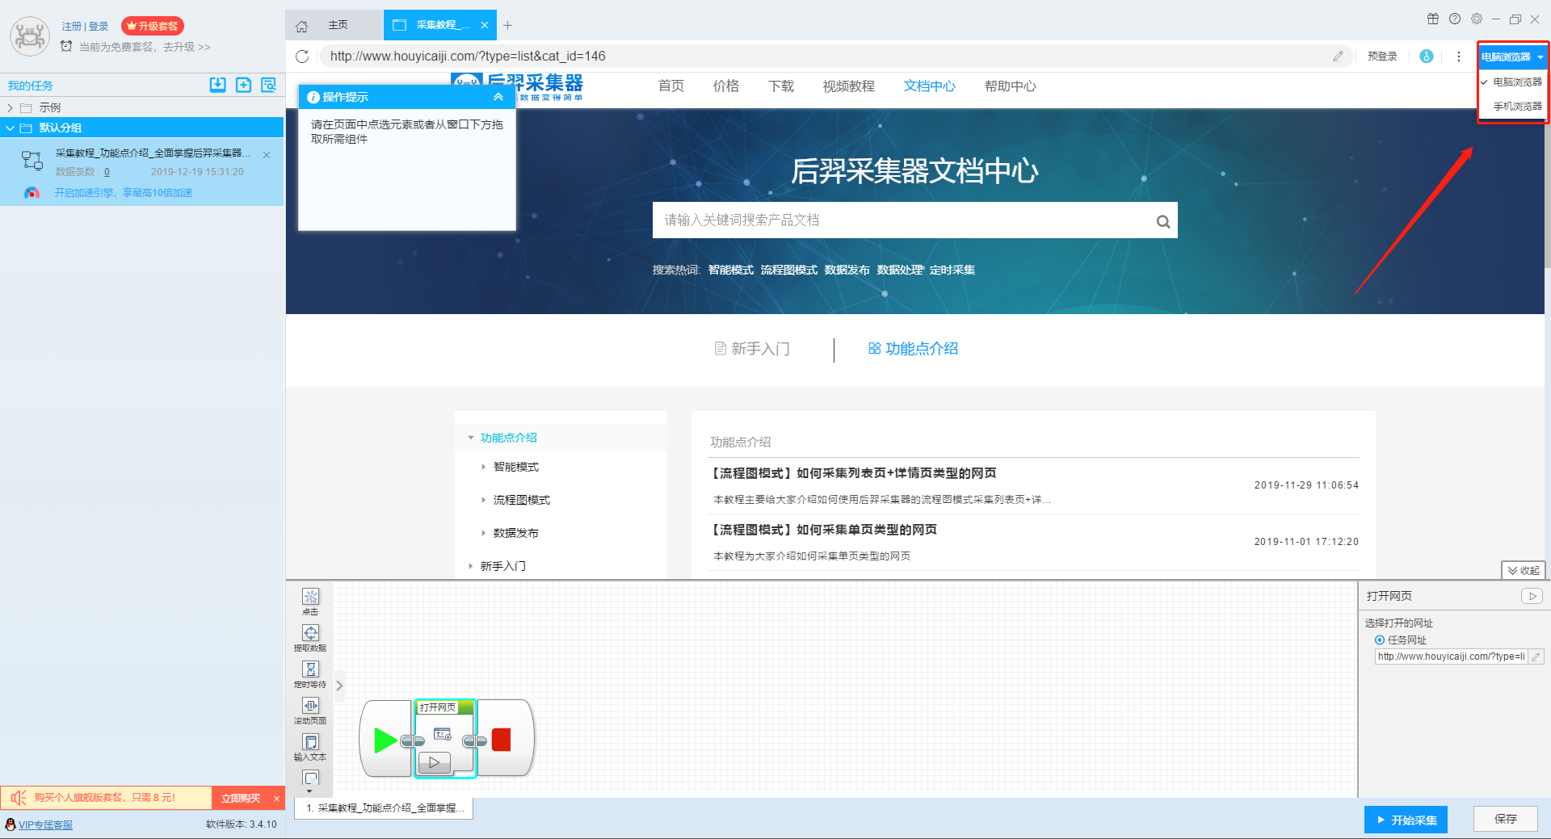This screenshot has height=839, width=1551.
Task: Select the 点击 (click) component icon
Action: (x=310, y=597)
